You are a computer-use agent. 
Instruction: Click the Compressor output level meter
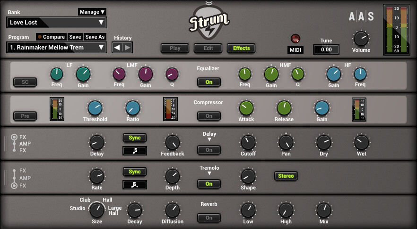point(359,109)
